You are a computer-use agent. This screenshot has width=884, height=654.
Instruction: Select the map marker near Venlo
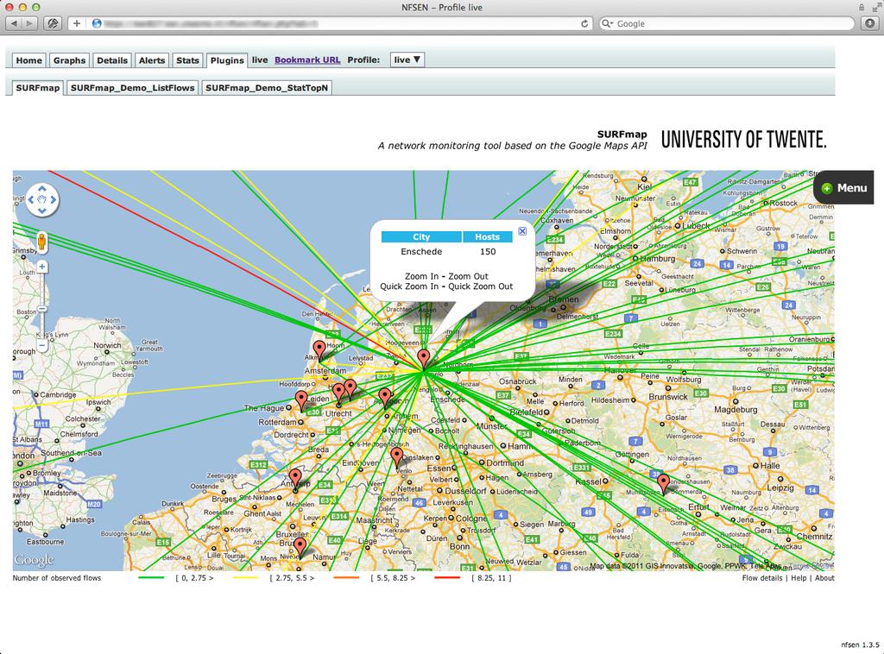[x=397, y=456]
